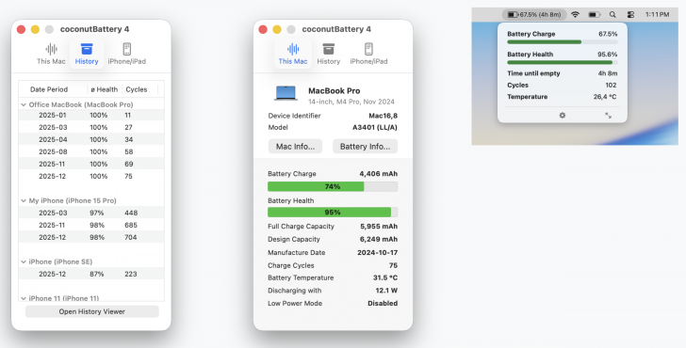Click coconutBattery 67.5% menu bar item
This screenshot has width=686, height=348.
pyautogui.click(x=534, y=14)
